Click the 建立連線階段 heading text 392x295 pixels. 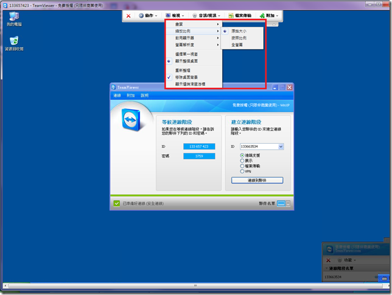pos(246,122)
